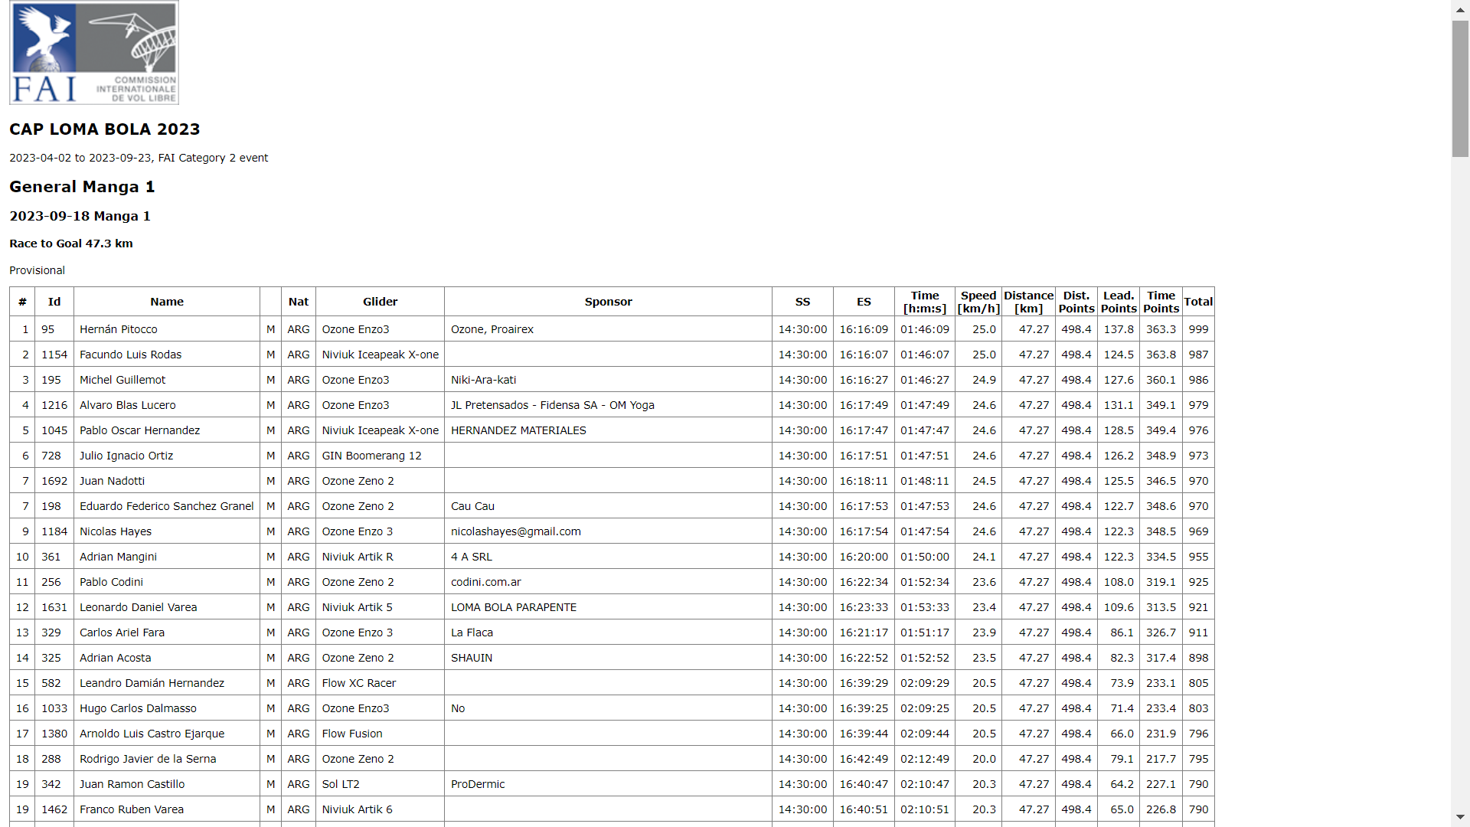The image size is (1470, 827).
Task: Click ES time 16:16:09
Action: [x=864, y=329]
